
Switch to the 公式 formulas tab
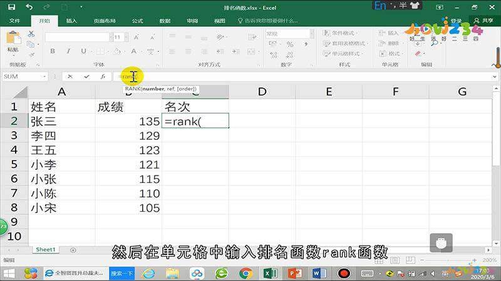tap(137, 21)
